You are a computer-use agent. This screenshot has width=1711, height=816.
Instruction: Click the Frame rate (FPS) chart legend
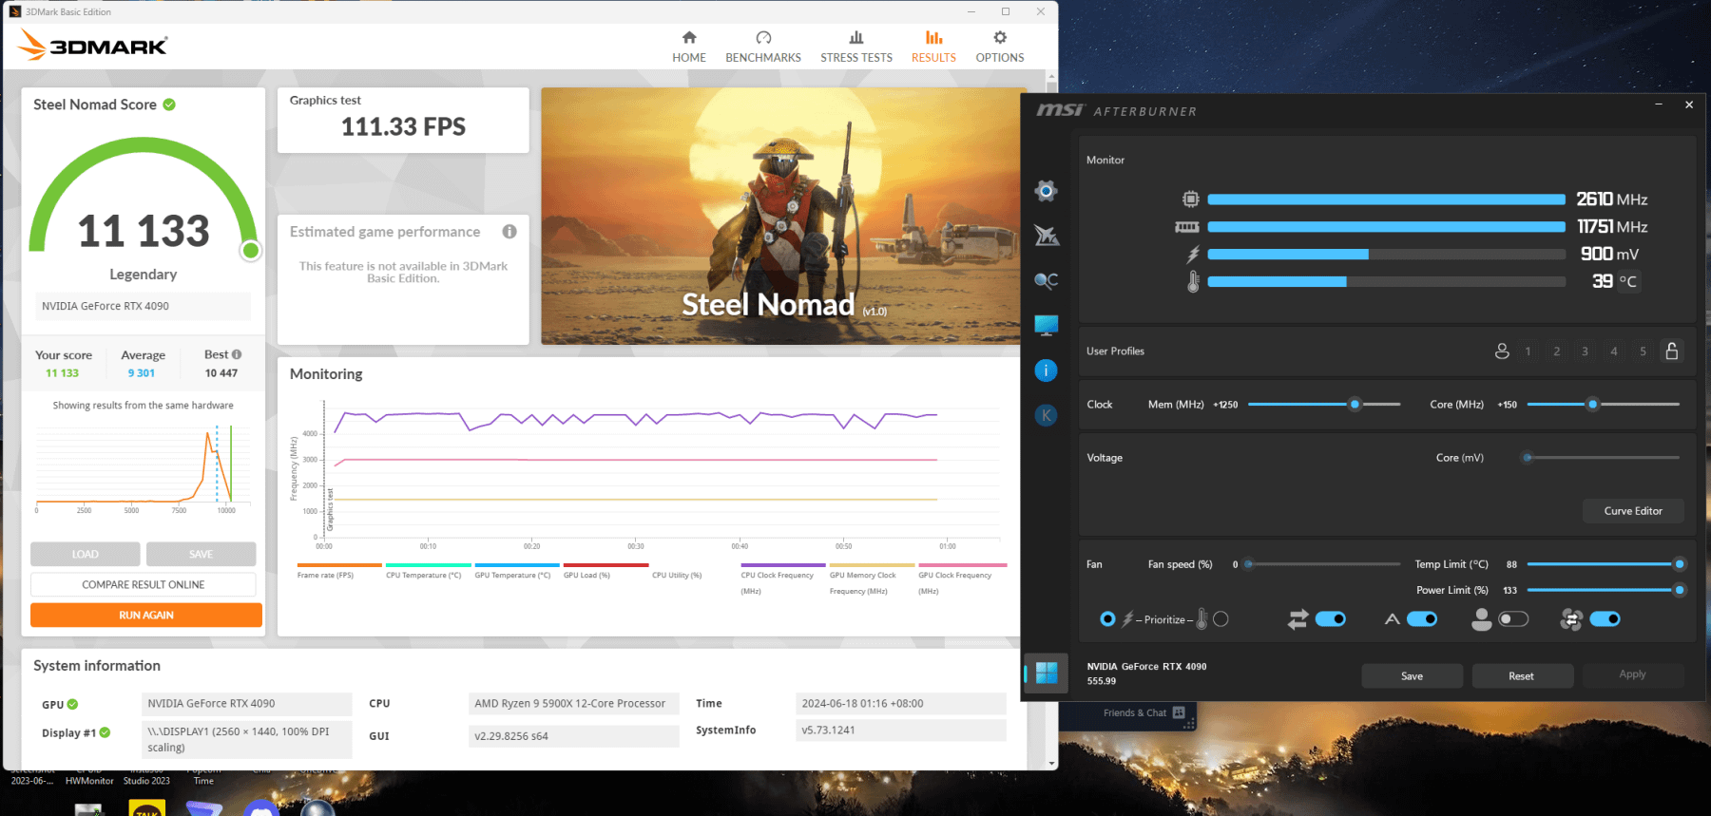click(x=339, y=572)
